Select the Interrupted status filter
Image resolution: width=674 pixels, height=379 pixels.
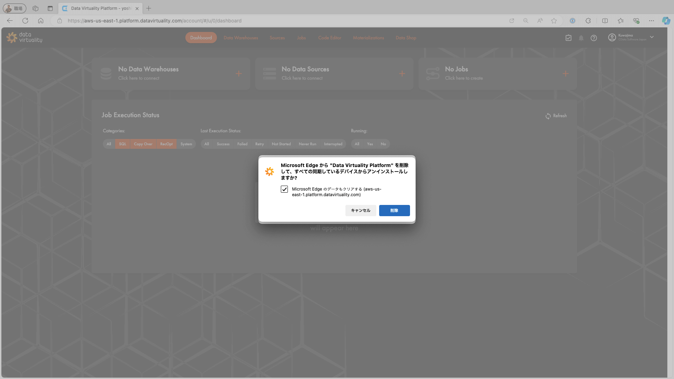click(333, 144)
